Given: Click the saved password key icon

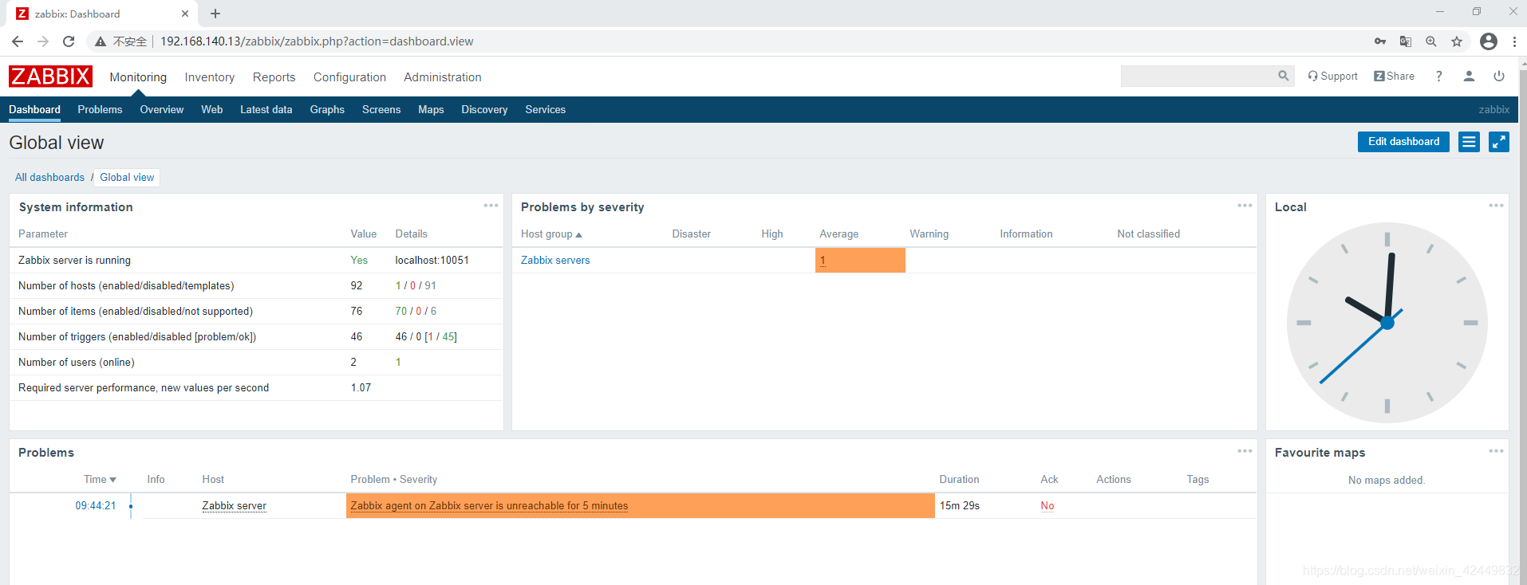Looking at the screenshot, I should coord(1380,41).
